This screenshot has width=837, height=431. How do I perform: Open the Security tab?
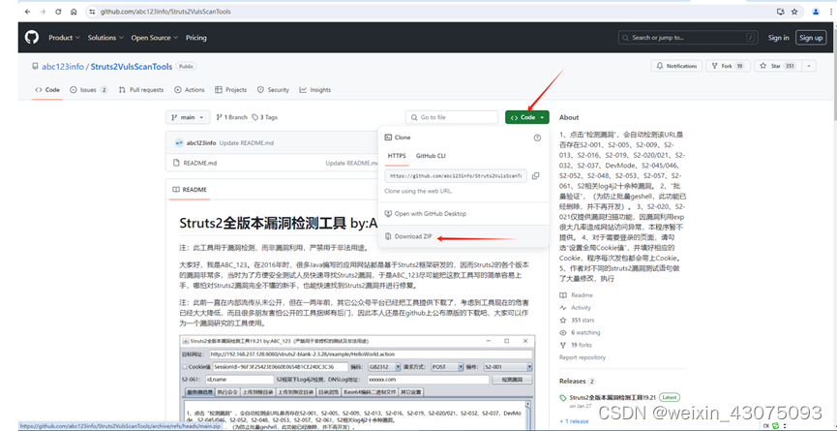273,90
